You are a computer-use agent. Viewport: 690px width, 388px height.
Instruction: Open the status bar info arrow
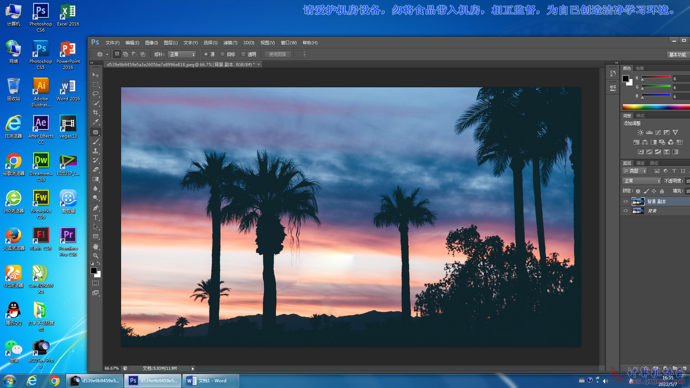(x=193, y=369)
